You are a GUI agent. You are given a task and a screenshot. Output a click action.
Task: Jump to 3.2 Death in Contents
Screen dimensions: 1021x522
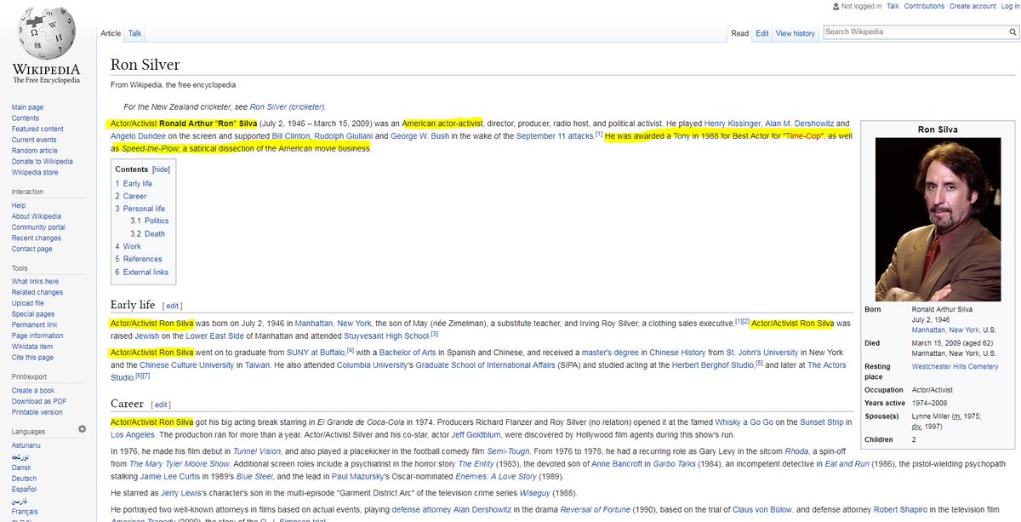[x=147, y=234]
